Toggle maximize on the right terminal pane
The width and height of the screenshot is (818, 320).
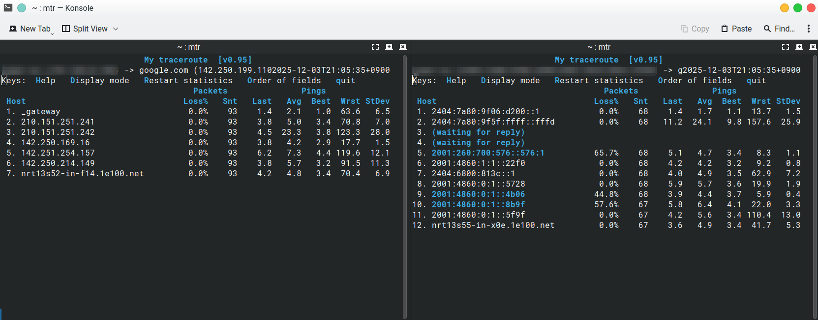[x=786, y=47]
